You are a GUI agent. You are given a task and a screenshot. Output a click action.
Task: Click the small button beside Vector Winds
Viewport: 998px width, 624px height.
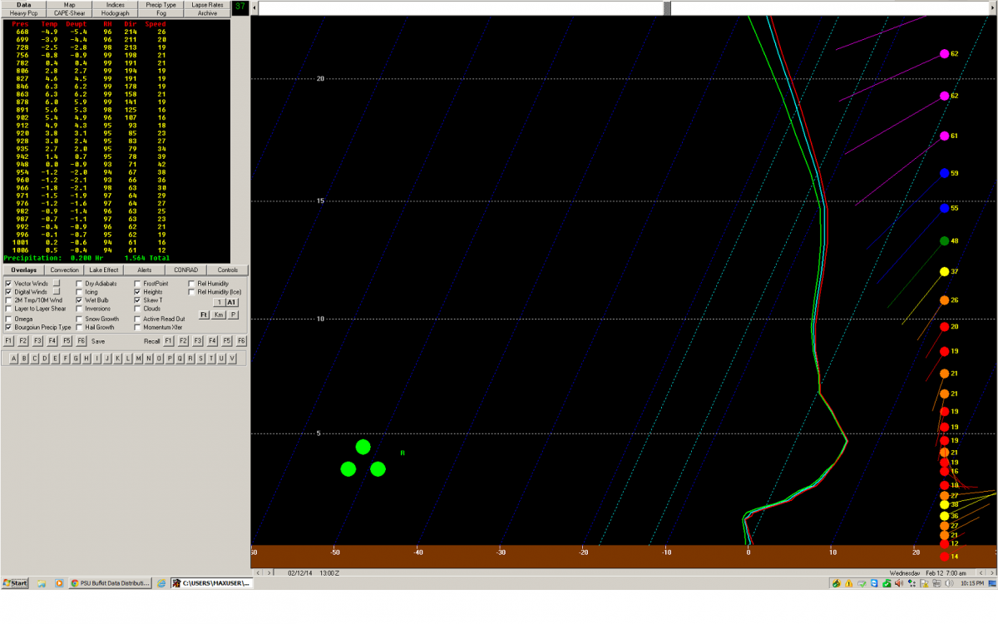[57, 284]
